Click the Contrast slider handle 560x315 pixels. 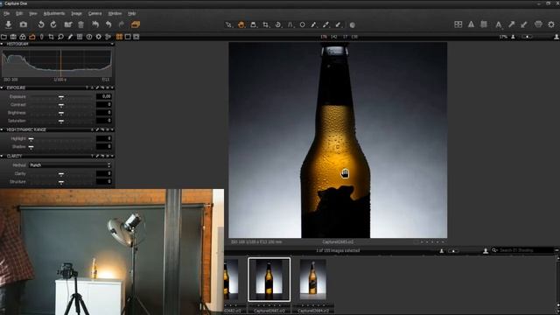coord(61,105)
